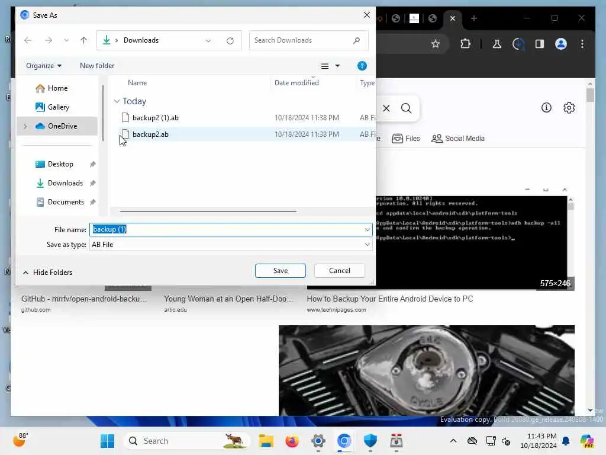Collapse the Today group

[117, 101]
